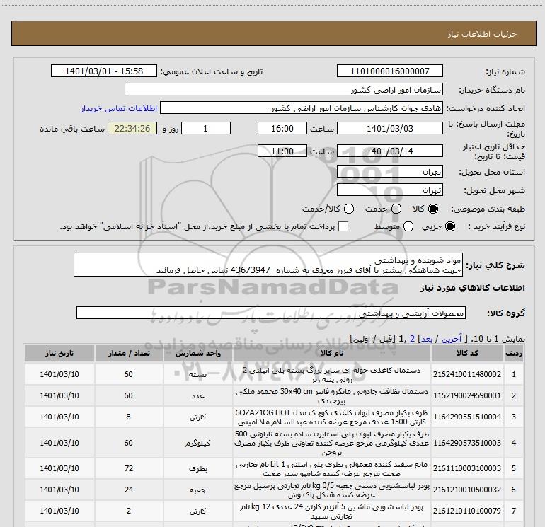
Task: Click quantity 2 in row 7
Action: coord(129,511)
